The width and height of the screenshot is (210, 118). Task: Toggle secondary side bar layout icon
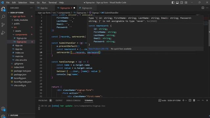tap(181, 3)
